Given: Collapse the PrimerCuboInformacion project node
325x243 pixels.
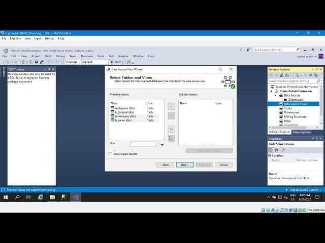Looking at the screenshot, I should (x=271, y=91).
